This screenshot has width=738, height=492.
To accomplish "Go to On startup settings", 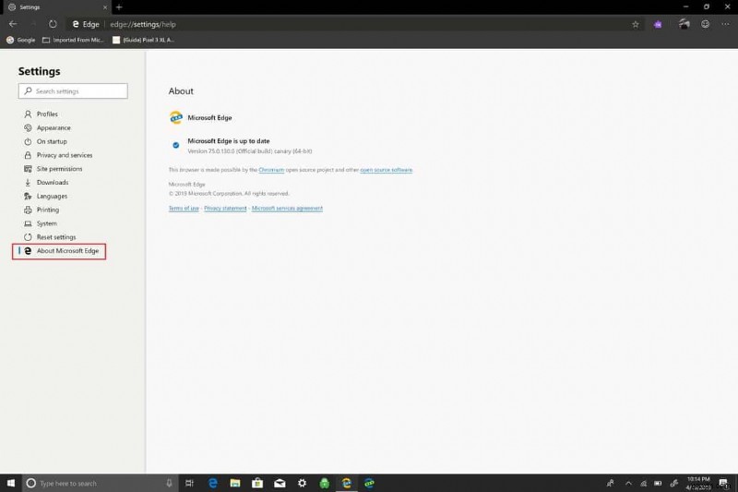I will coord(52,141).
